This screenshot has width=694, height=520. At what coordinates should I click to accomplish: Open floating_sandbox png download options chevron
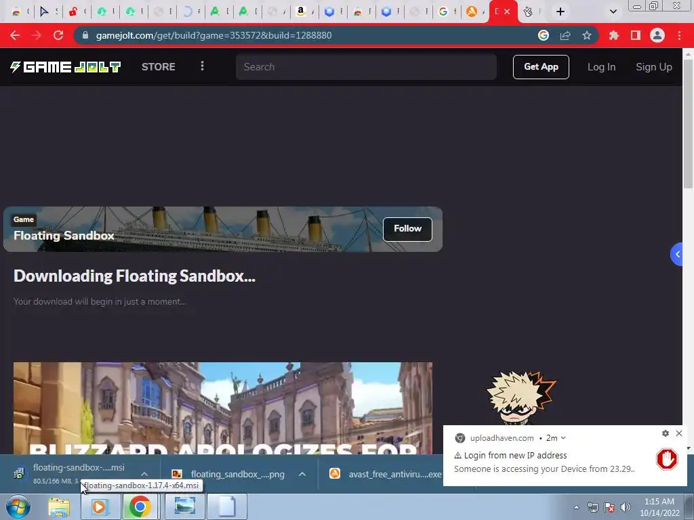coord(302,474)
